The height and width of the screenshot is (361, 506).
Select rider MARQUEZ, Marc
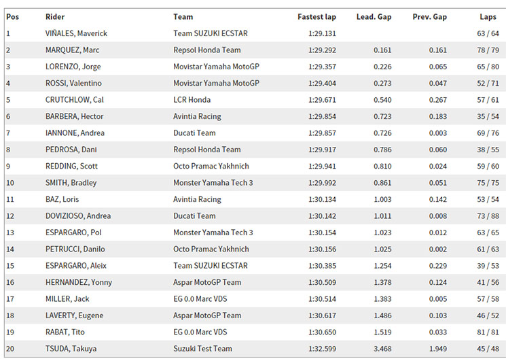click(72, 50)
